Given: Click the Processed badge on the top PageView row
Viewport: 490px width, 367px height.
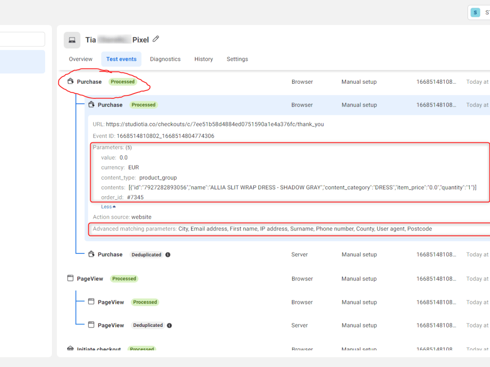Looking at the screenshot, I should [x=124, y=279].
